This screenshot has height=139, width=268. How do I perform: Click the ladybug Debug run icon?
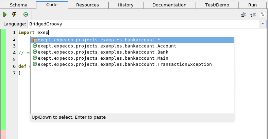(14, 15)
